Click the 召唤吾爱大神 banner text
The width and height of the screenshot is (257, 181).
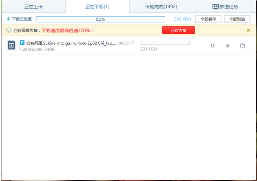coord(26,30)
